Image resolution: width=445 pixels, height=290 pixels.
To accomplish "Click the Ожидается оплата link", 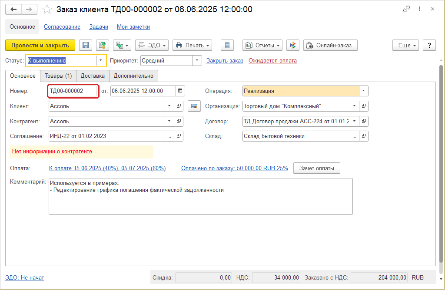I will point(272,61).
